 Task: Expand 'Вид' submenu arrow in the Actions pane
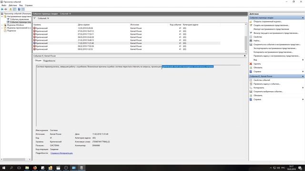point(303,60)
